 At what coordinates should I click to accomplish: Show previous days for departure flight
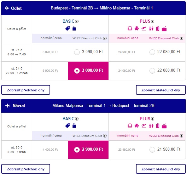[x=26, y=90]
